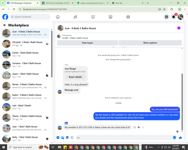188x150 pixels.
Task: Open the Kateri 4 Beds 2 Baths conversation
Action: (x=25, y=96)
